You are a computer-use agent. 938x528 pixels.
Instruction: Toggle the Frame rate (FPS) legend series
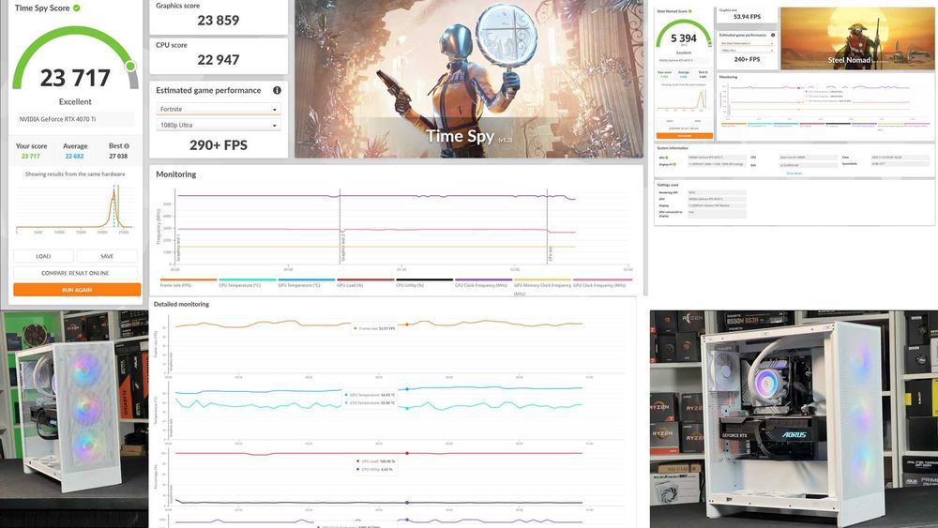pyautogui.click(x=188, y=282)
